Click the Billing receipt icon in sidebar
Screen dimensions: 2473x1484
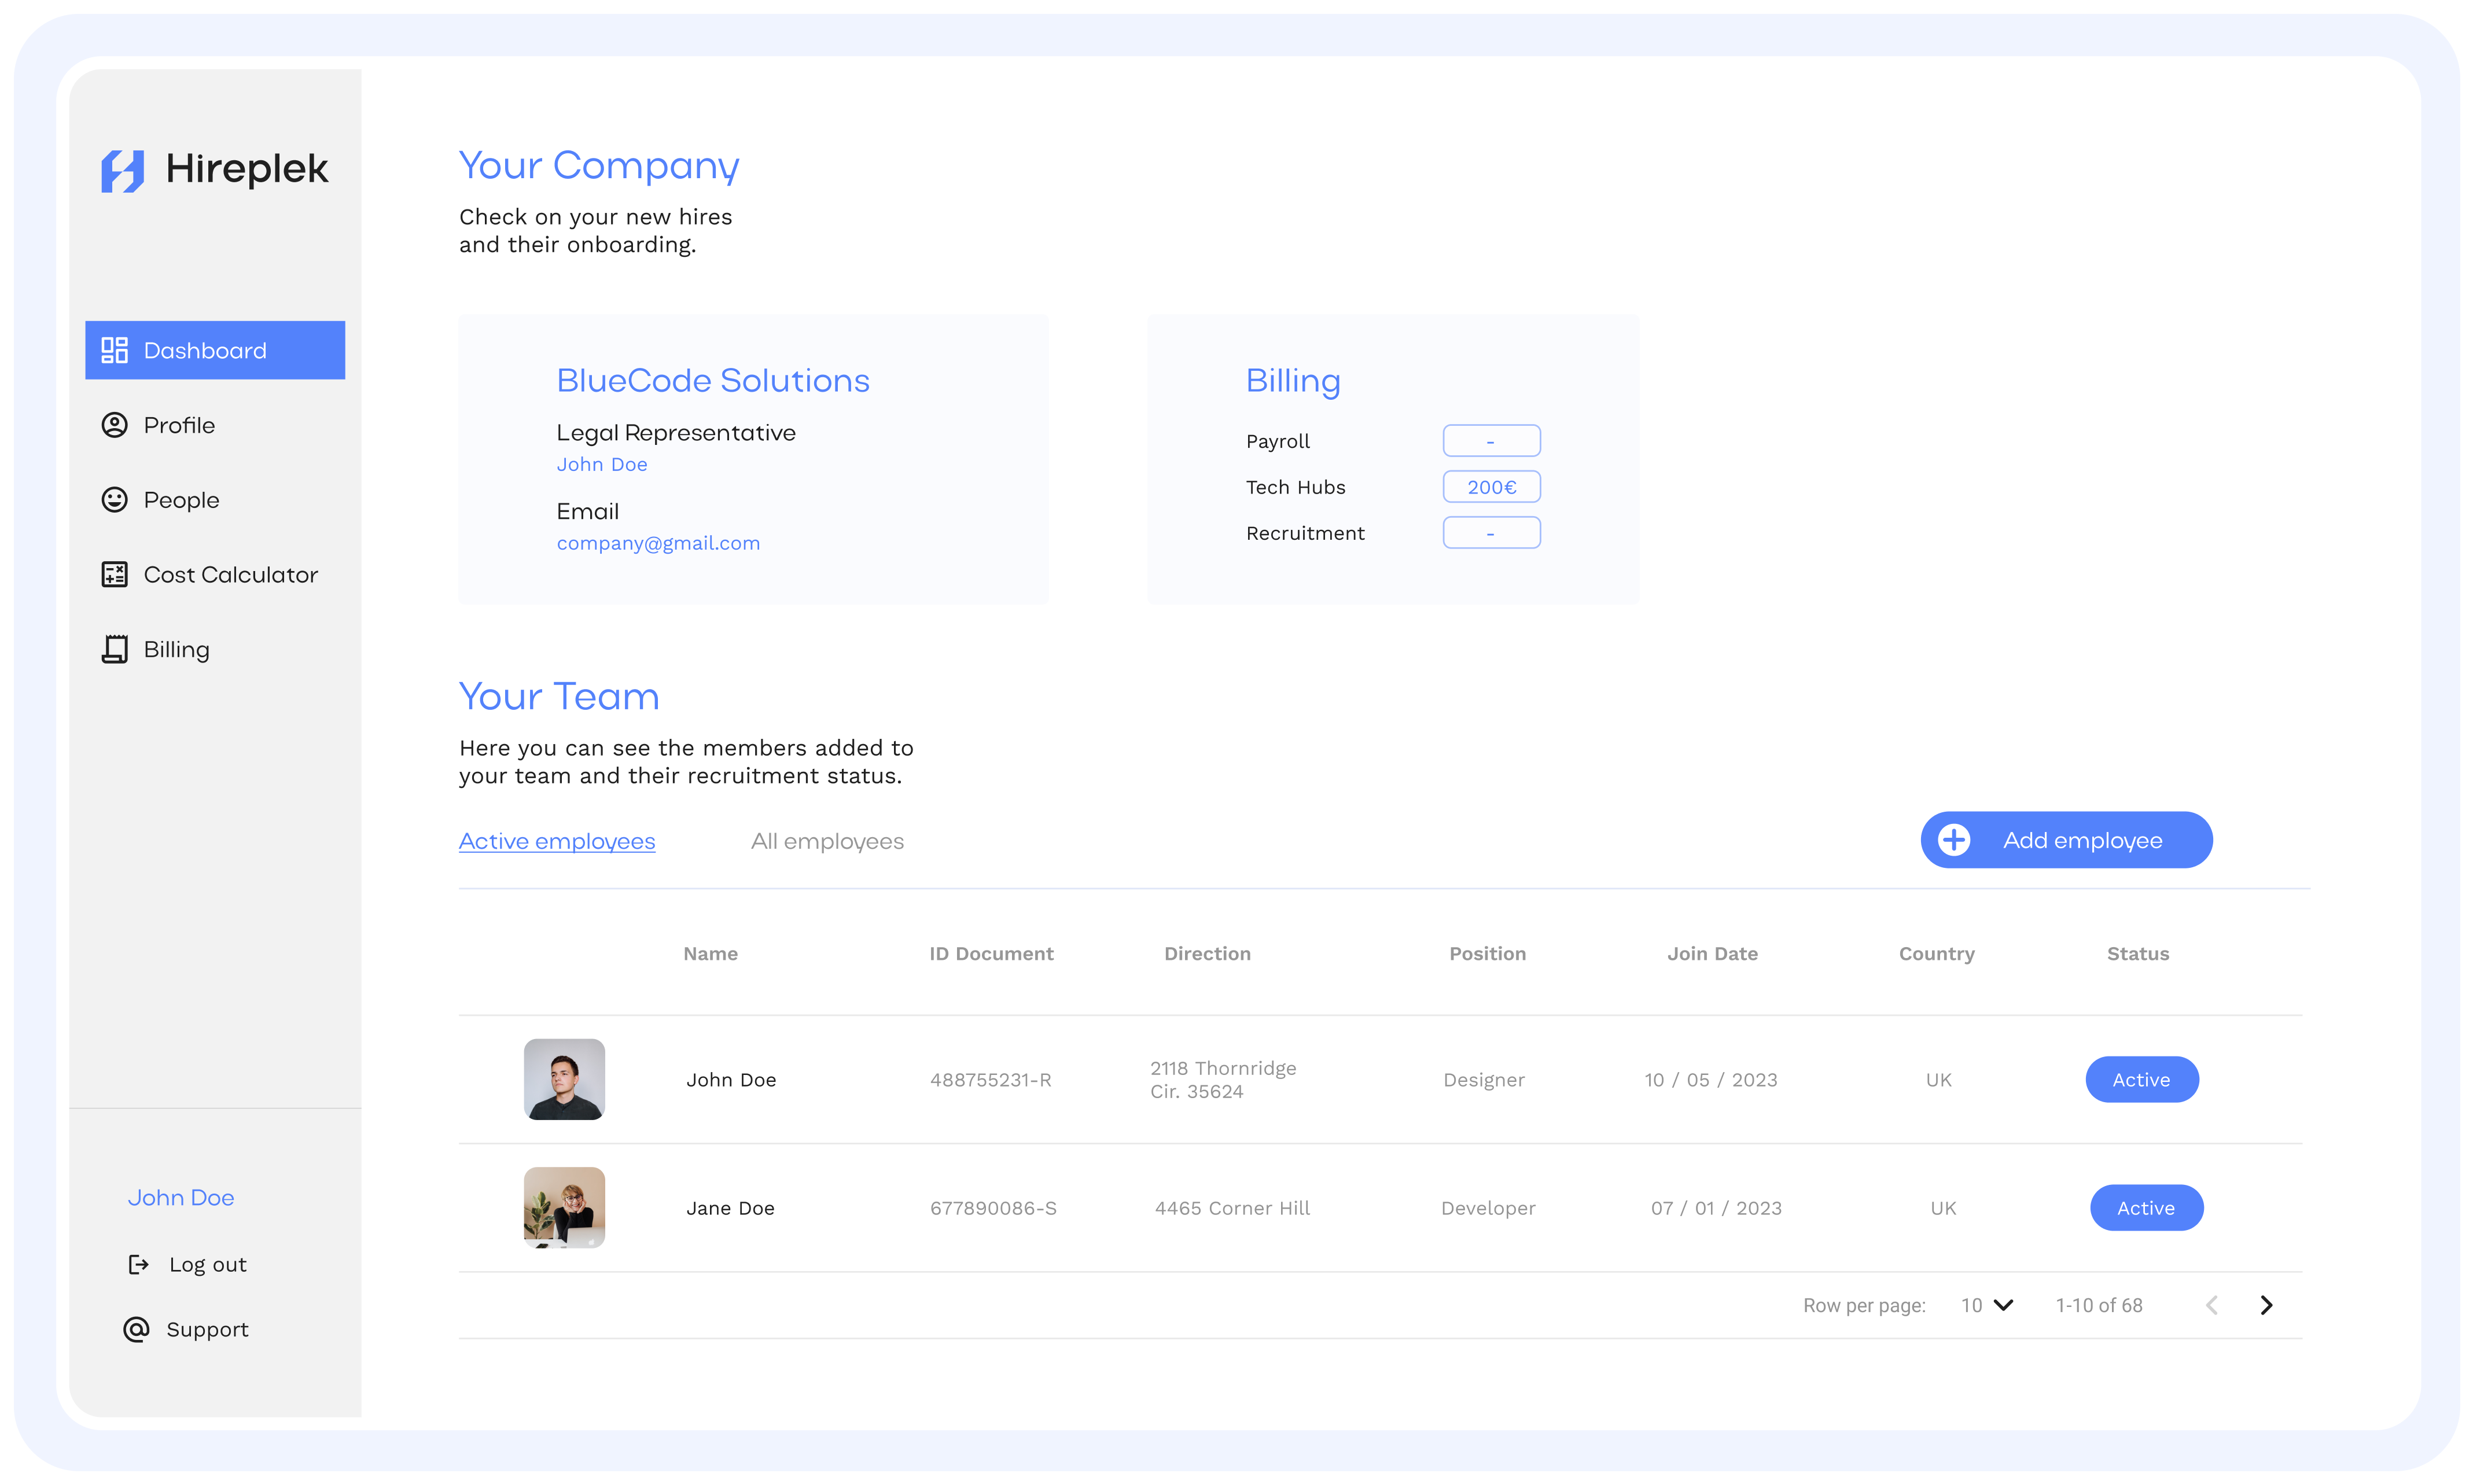(x=114, y=649)
